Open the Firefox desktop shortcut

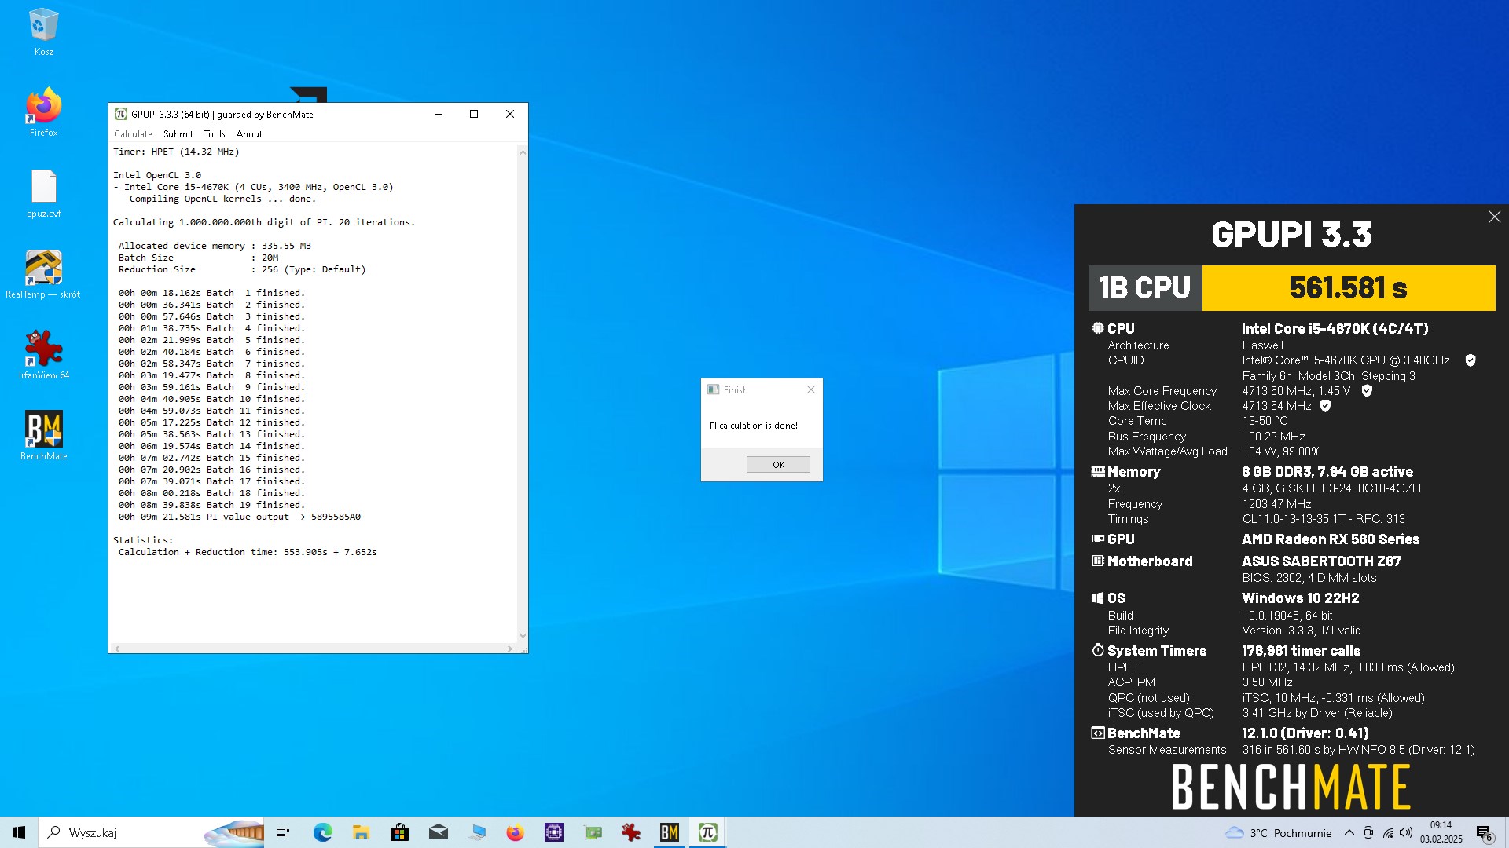pos(43,112)
